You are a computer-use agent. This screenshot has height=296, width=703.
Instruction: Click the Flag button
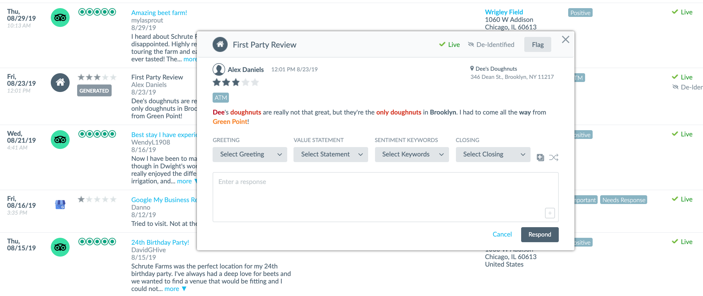[x=538, y=45]
